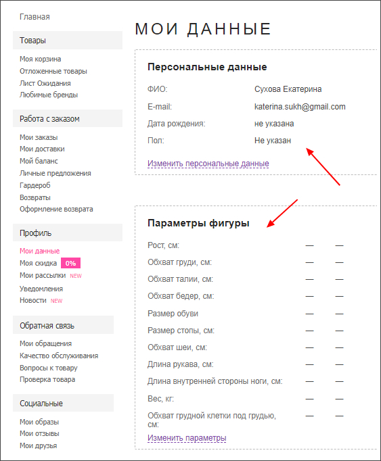Open Моя корзина in sidebar
The width and height of the screenshot is (381, 461).
point(41,59)
